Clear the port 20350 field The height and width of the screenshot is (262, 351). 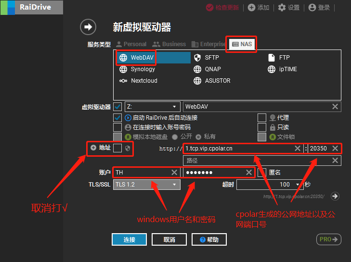click(335, 149)
